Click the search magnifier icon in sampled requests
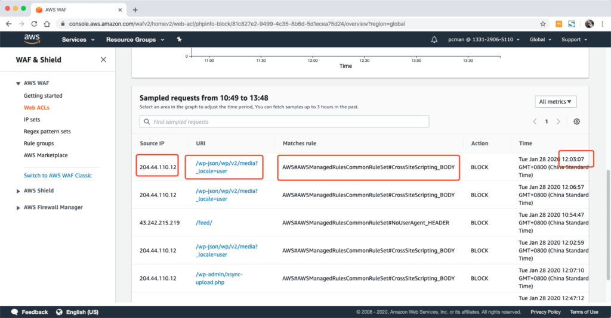 pyautogui.click(x=147, y=121)
